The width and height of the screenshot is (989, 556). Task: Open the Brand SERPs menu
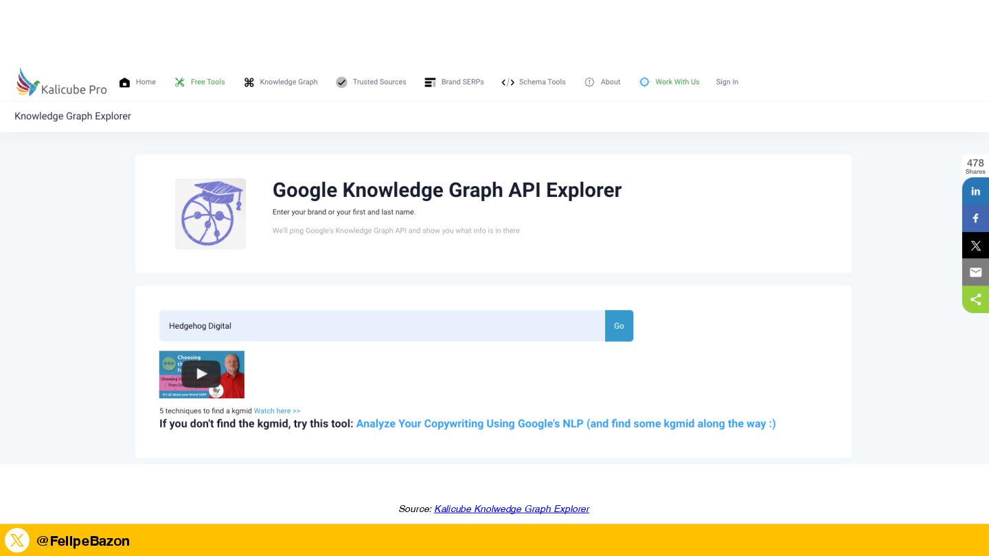click(x=462, y=82)
